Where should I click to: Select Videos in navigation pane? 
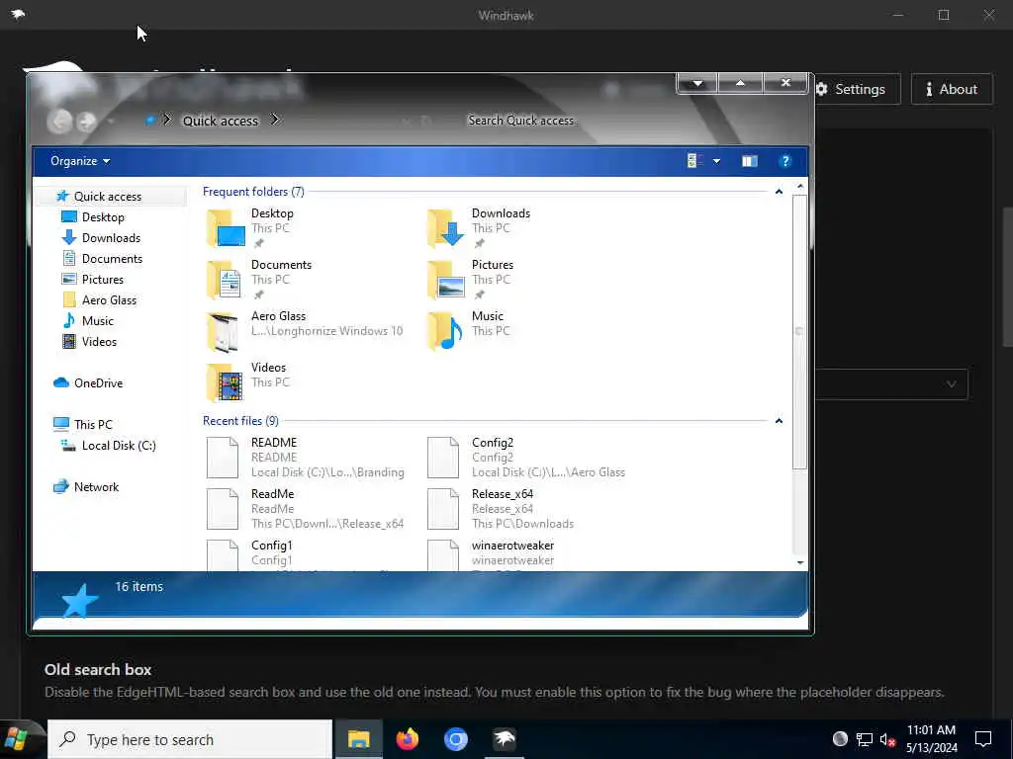[x=99, y=341]
